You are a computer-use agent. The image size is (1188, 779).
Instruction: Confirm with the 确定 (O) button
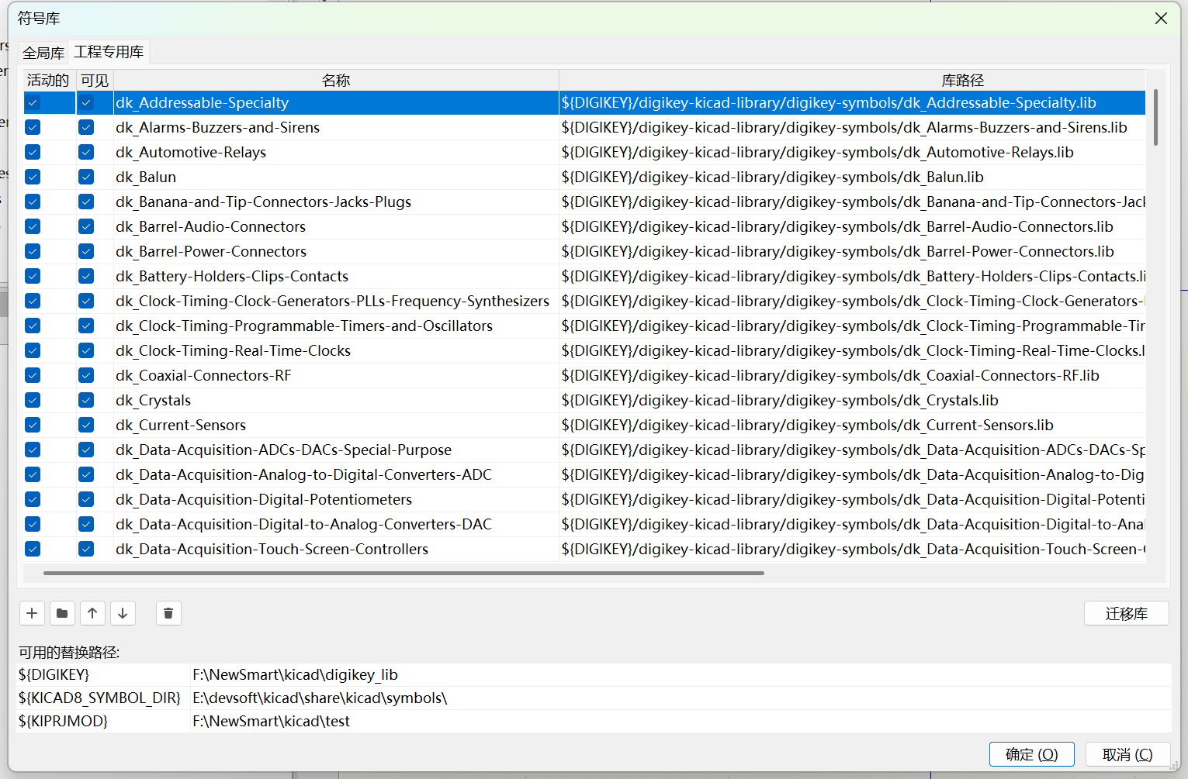click(x=1031, y=754)
